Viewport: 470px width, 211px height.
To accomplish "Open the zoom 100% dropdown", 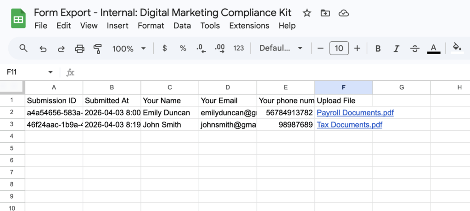I will tap(129, 49).
